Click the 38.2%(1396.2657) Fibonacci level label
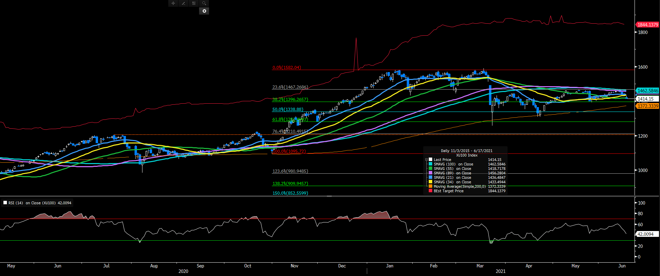The width and height of the screenshot is (660, 276). point(290,100)
